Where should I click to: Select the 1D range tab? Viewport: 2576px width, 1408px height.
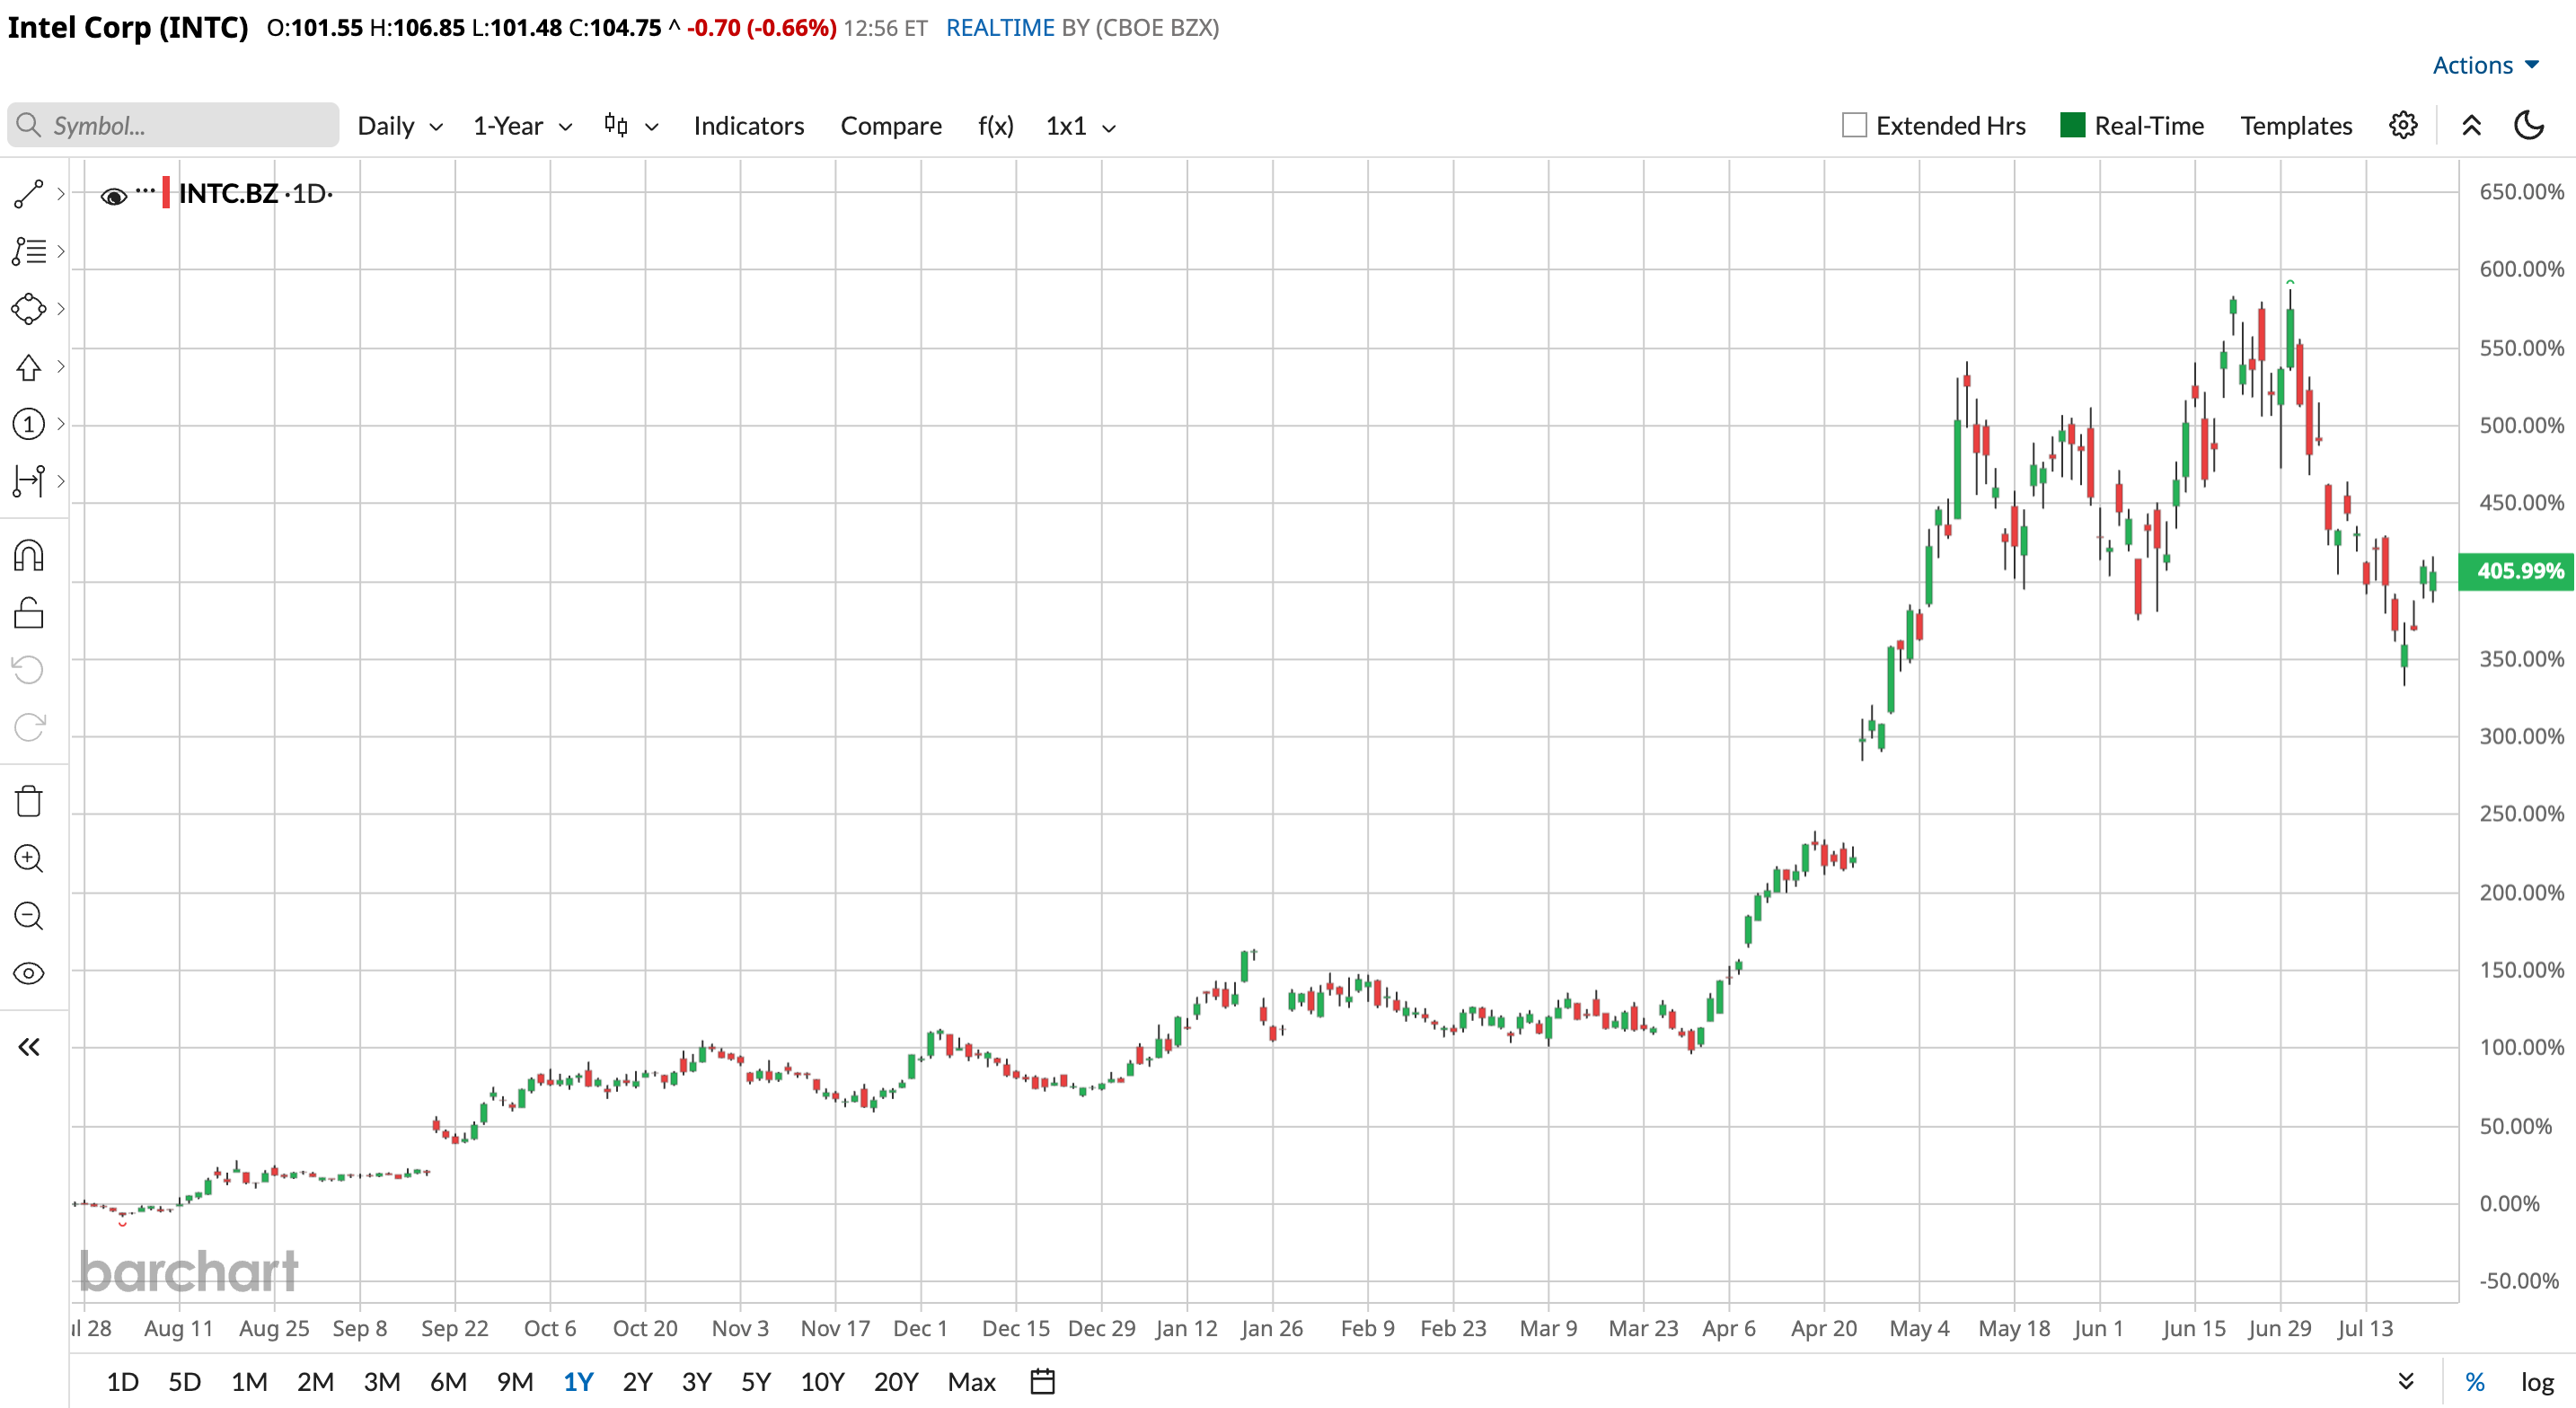click(x=122, y=1382)
